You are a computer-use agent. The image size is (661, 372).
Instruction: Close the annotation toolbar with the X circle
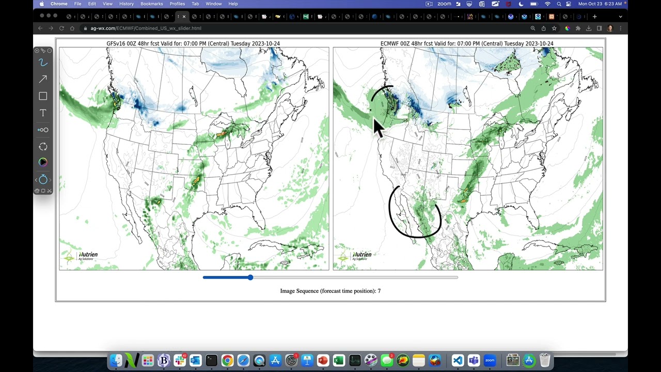coord(37,51)
